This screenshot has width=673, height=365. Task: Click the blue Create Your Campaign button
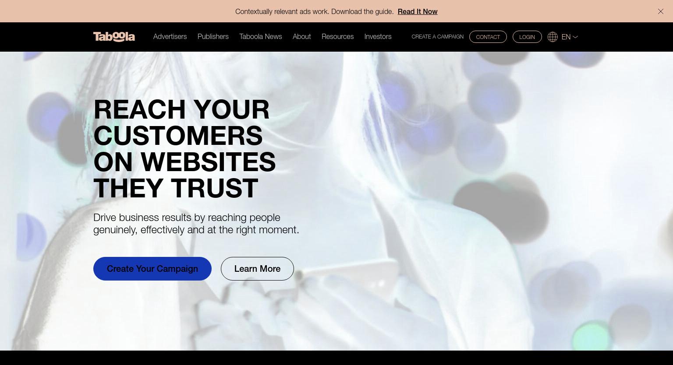[152, 269]
